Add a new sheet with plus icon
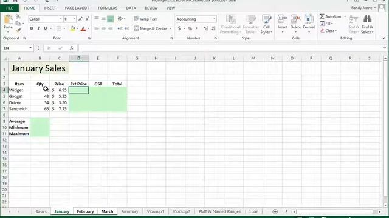Viewport: 389px width, 218px height. [x=275, y=211]
